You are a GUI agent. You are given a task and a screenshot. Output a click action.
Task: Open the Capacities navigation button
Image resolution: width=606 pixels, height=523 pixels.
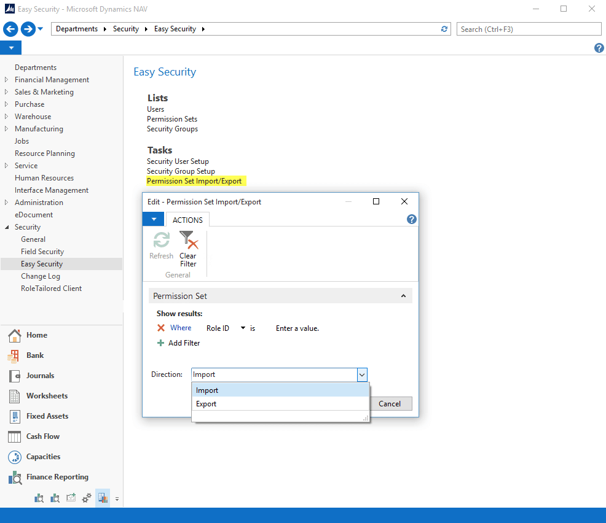34,457
